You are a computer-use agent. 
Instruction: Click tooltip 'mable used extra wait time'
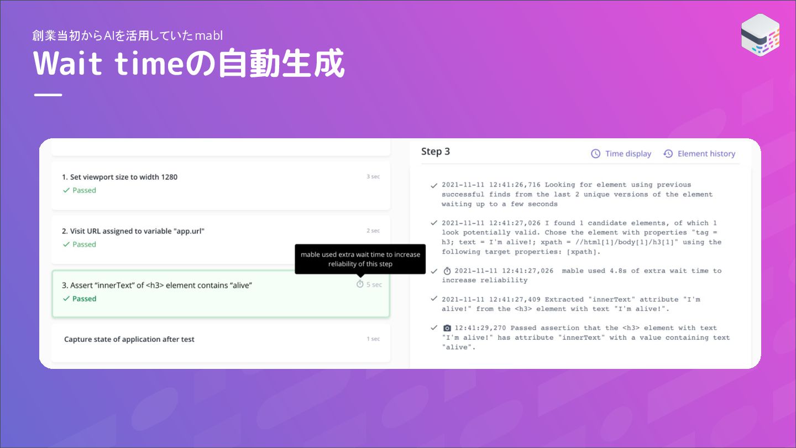point(360,259)
